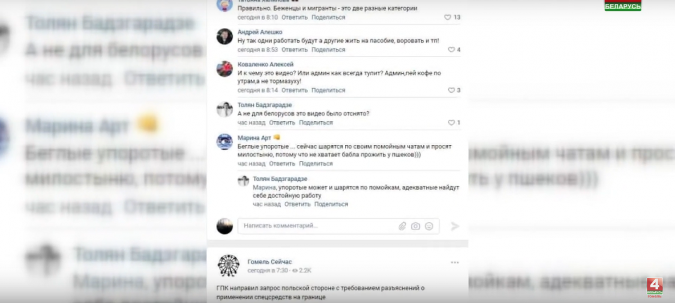Viewport: 675px width, 303px height.
Task: Share Коваленко Алексей's comment via Поделиться
Action: click(328, 90)
